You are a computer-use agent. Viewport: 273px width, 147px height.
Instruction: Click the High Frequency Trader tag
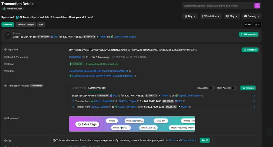pyautogui.click(x=182, y=128)
